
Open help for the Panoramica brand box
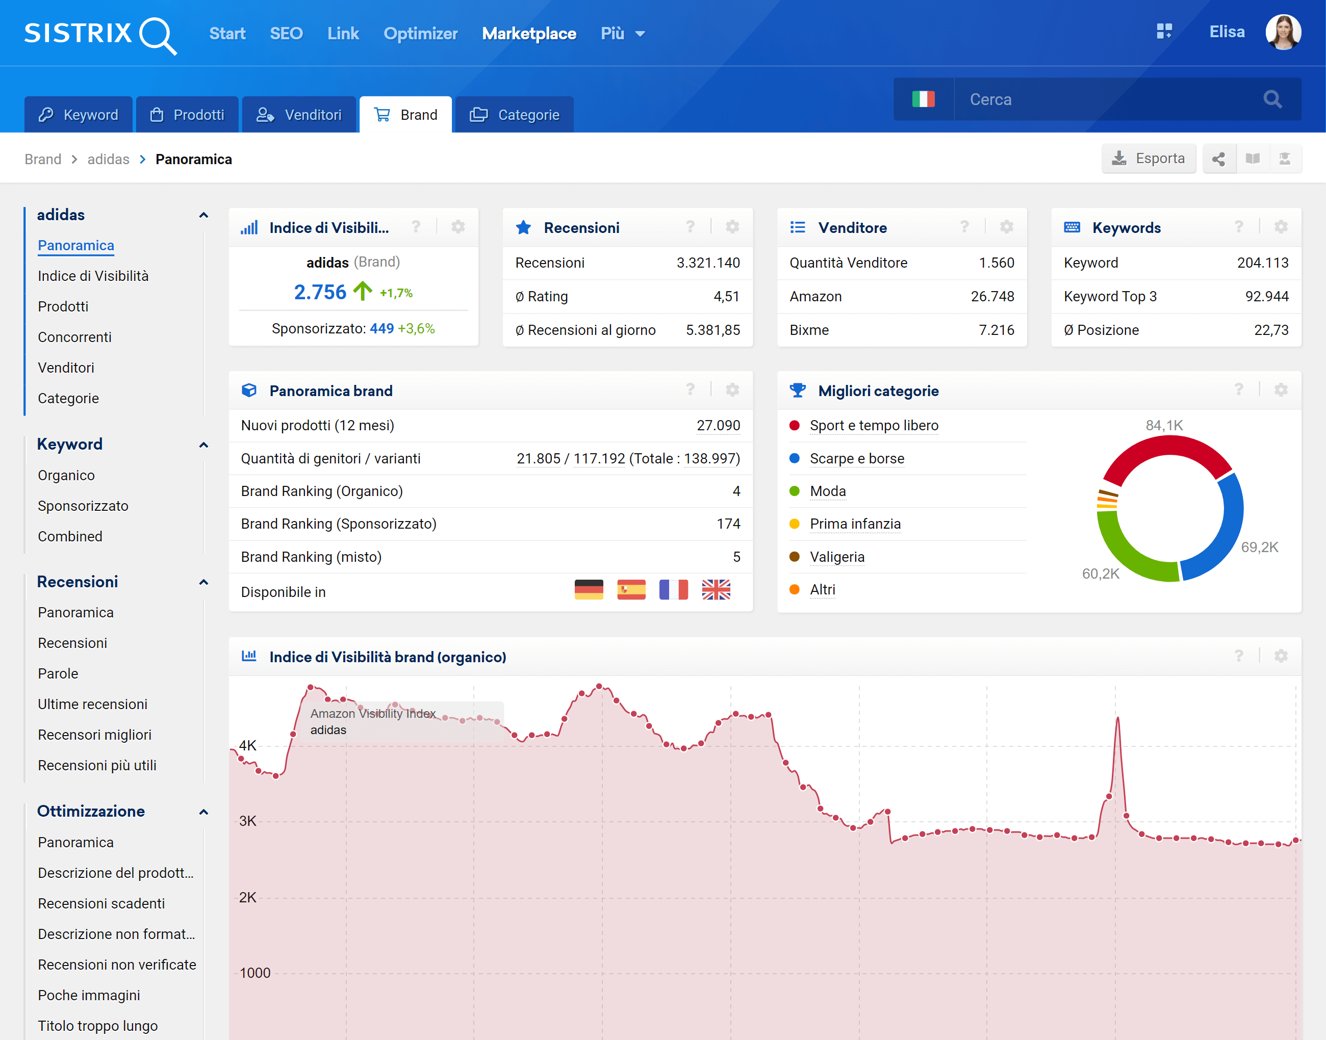click(690, 389)
